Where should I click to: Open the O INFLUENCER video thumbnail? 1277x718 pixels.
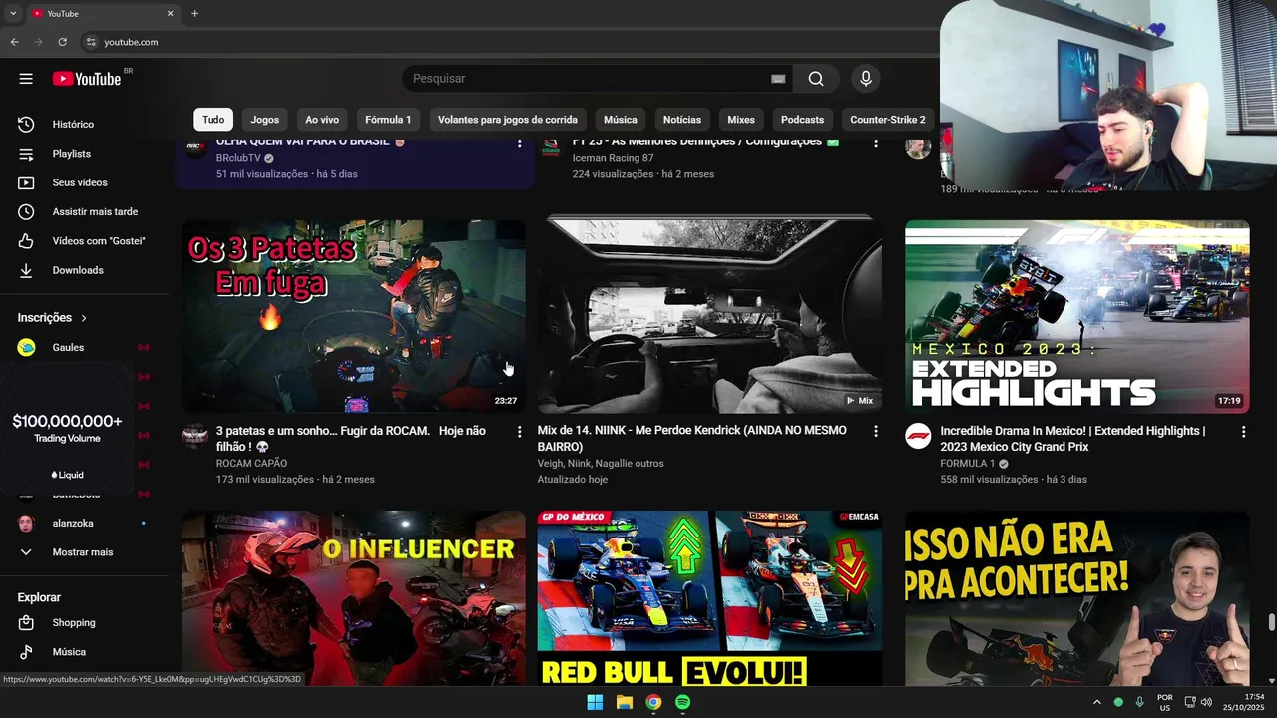pos(353,598)
